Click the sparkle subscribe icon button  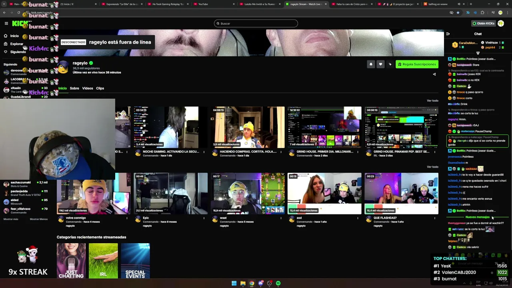[x=390, y=64]
